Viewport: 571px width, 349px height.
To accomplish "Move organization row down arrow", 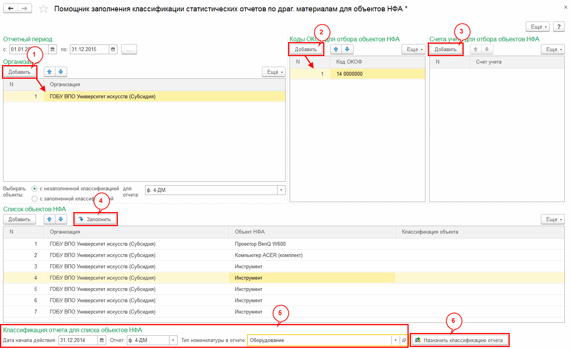I will click(x=60, y=72).
